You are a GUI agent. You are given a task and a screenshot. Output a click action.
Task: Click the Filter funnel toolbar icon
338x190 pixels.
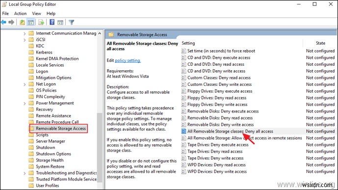click(71, 22)
